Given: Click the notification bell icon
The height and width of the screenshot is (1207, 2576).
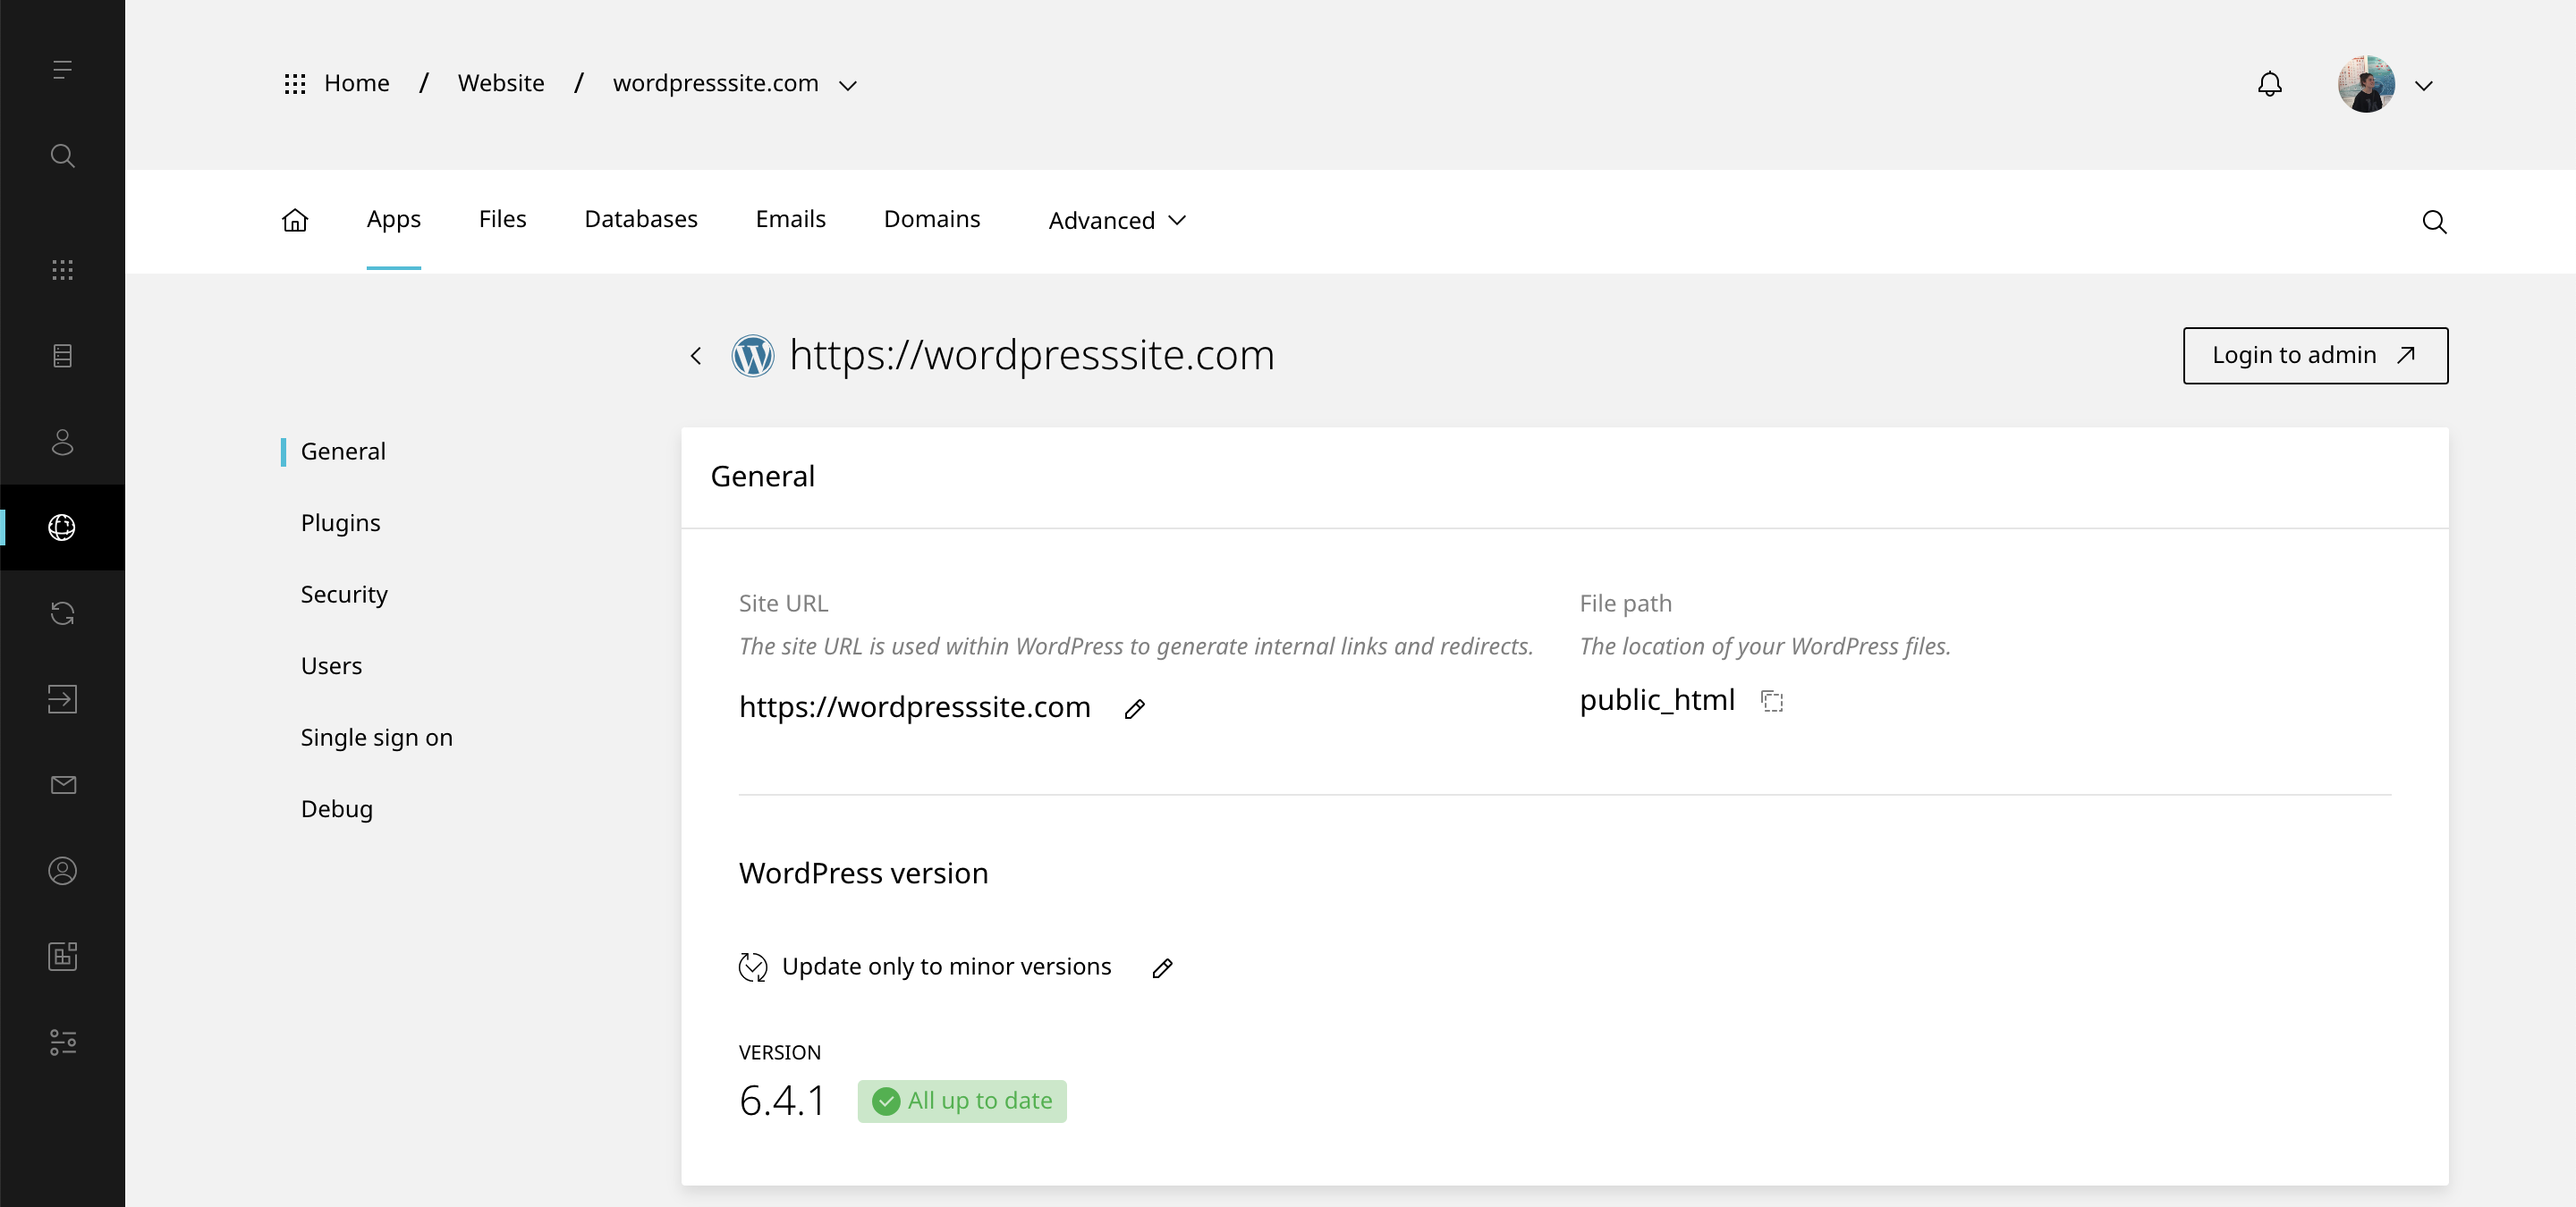Looking at the screenshot, I should point(2270,84).
